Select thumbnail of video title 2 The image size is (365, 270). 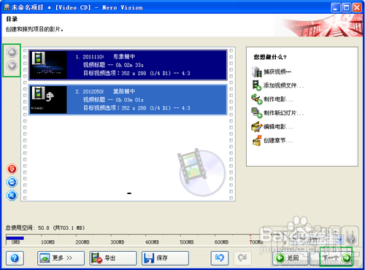pyautogui.click(x=48, y=100)
